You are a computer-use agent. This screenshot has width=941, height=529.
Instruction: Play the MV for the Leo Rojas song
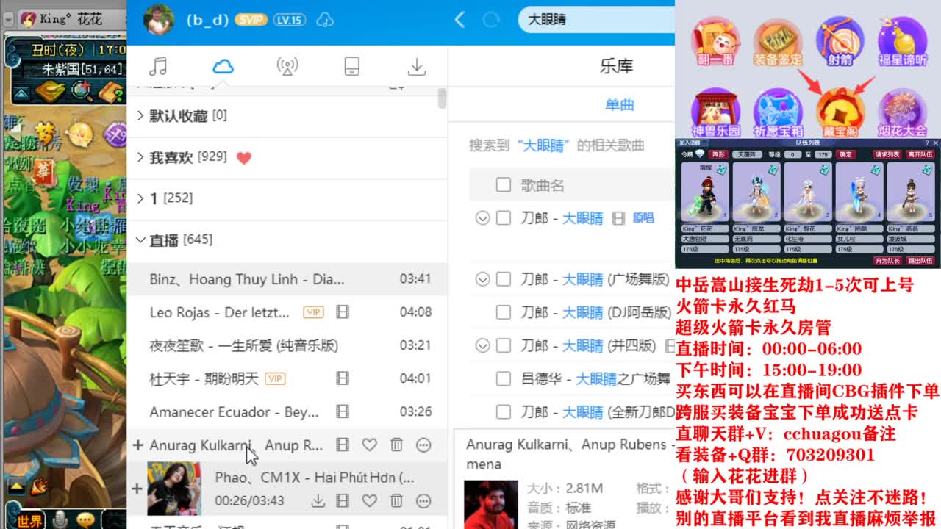coord(343,312)
